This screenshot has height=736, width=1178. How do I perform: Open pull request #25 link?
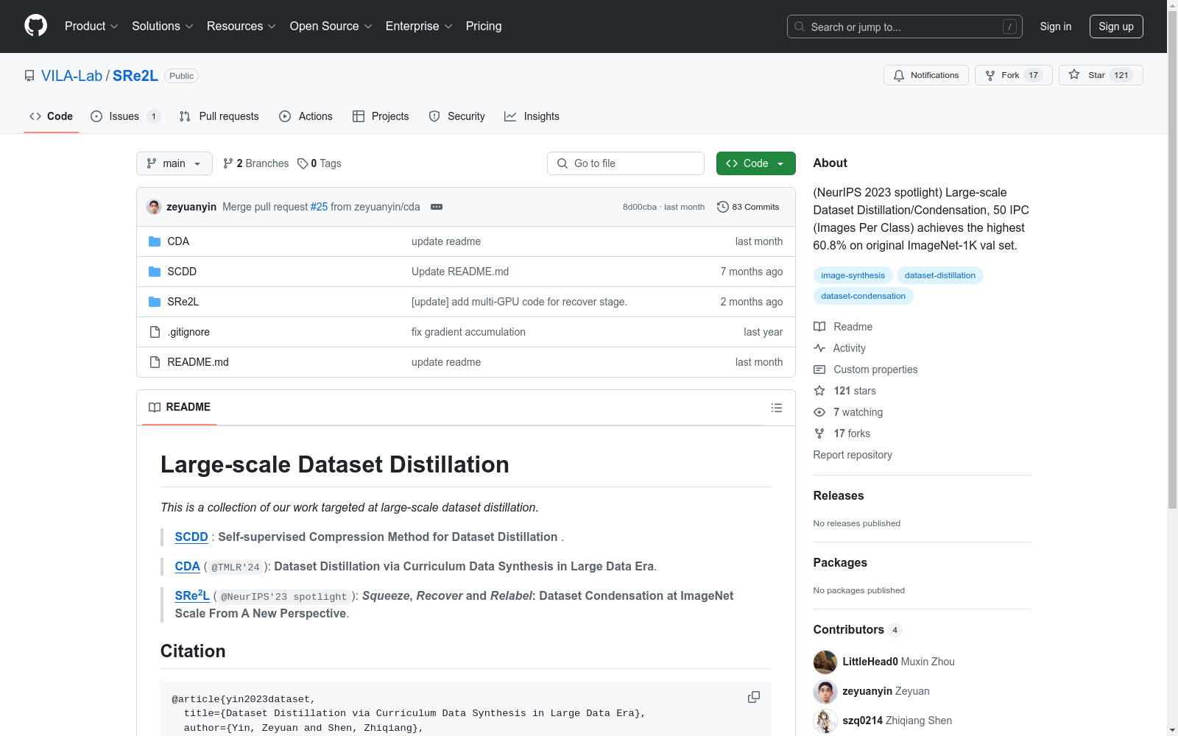(x=319, y=207)
